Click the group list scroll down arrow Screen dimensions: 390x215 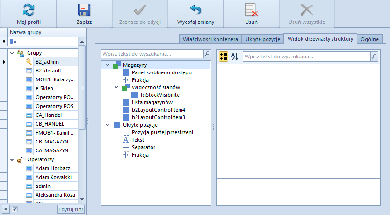(82, 199)
